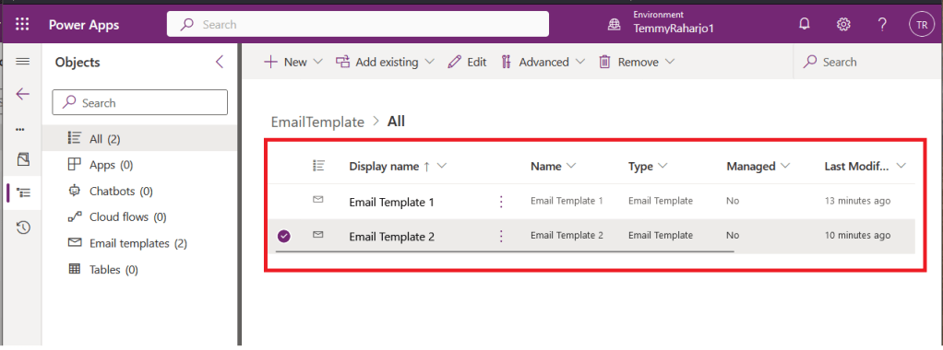The image size is (943, 350).
Task: Select the Objects list icon in left rail
Action: pos(23,192)
